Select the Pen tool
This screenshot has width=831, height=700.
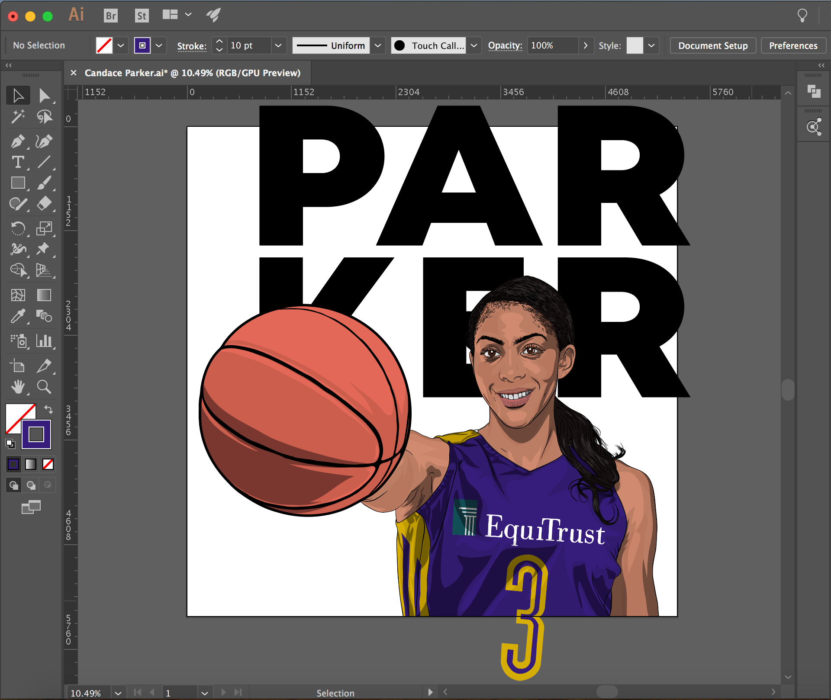[x=18, y=141]
